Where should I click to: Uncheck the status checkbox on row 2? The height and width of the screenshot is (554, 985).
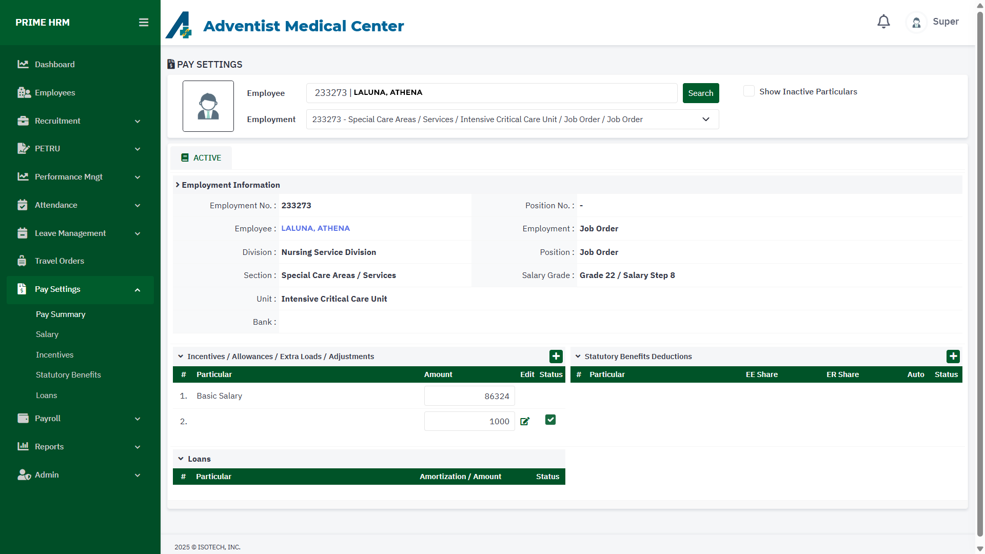click(x=550, y=420)
